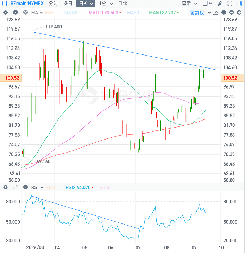Open RSI indicator settings gear

(5, 187)
